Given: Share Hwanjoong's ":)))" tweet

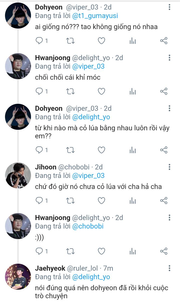Looking at the screenshot, I should pos(163,251).
